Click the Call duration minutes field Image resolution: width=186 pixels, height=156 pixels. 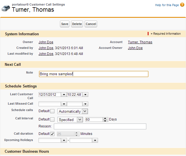point(66,134)
